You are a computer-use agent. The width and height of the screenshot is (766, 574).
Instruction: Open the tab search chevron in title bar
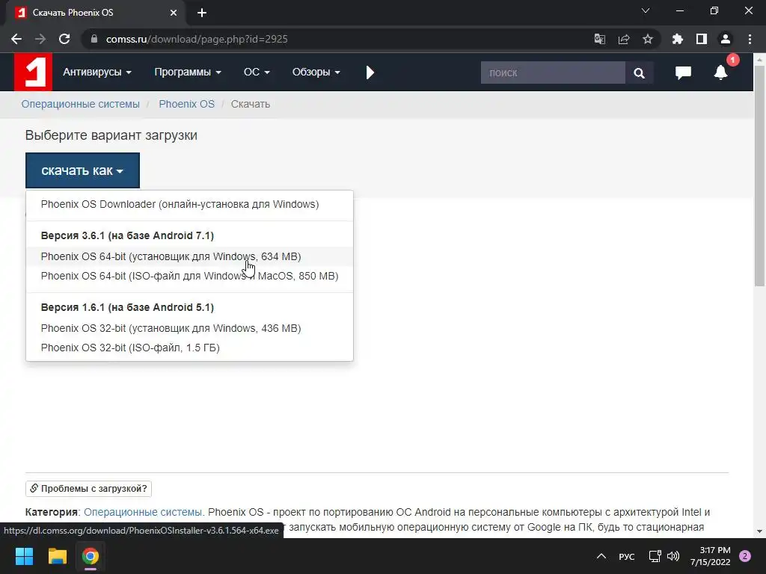(646, 10)
